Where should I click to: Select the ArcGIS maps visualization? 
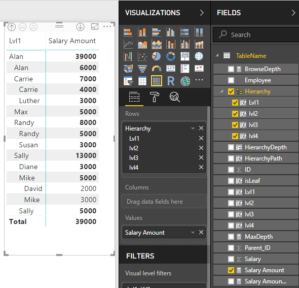coord(185,81)
